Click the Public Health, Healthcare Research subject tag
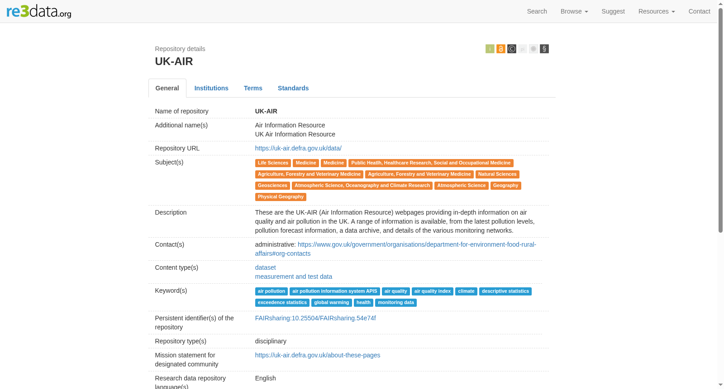The height and width of the screenshot is (389, 724). click(x=431, y=163)
